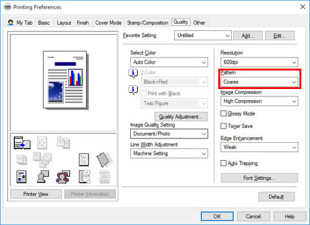Check the Auto Trapping option

223,163
